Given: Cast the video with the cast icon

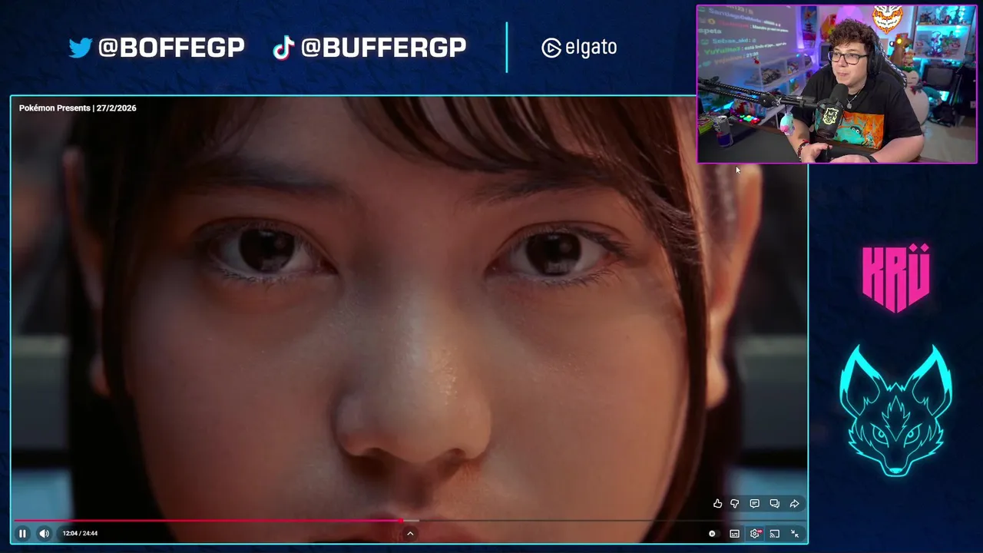Looking at the screenshot, I should [774, 533].
